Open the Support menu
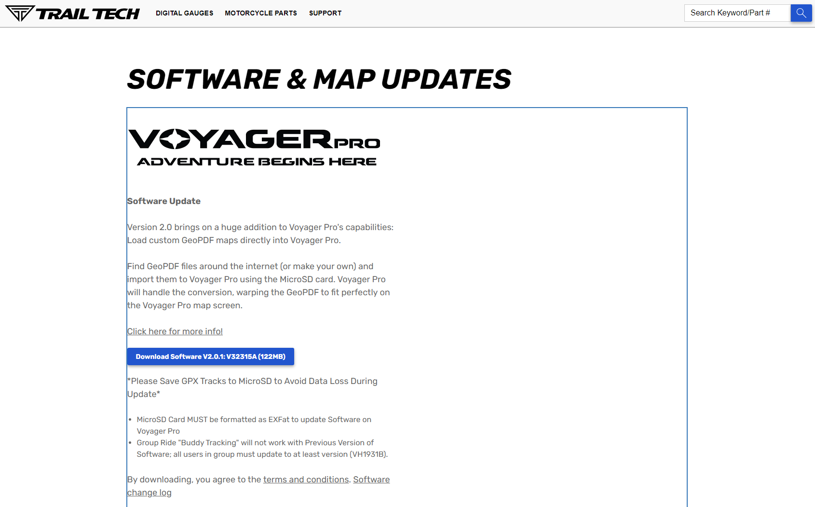 pyautogui.click(x=325, y=13)
